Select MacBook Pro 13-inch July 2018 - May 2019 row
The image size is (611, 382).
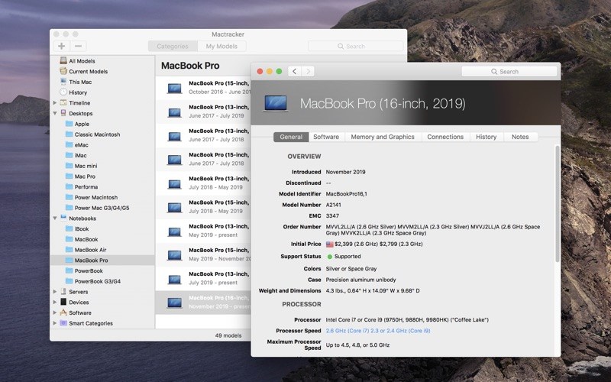tap(203, 183)
